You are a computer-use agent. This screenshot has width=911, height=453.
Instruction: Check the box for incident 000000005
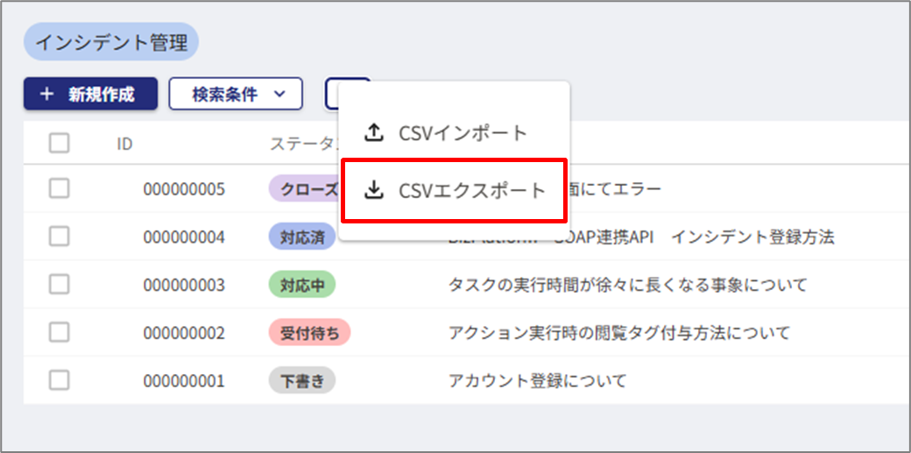click(60, 188)
